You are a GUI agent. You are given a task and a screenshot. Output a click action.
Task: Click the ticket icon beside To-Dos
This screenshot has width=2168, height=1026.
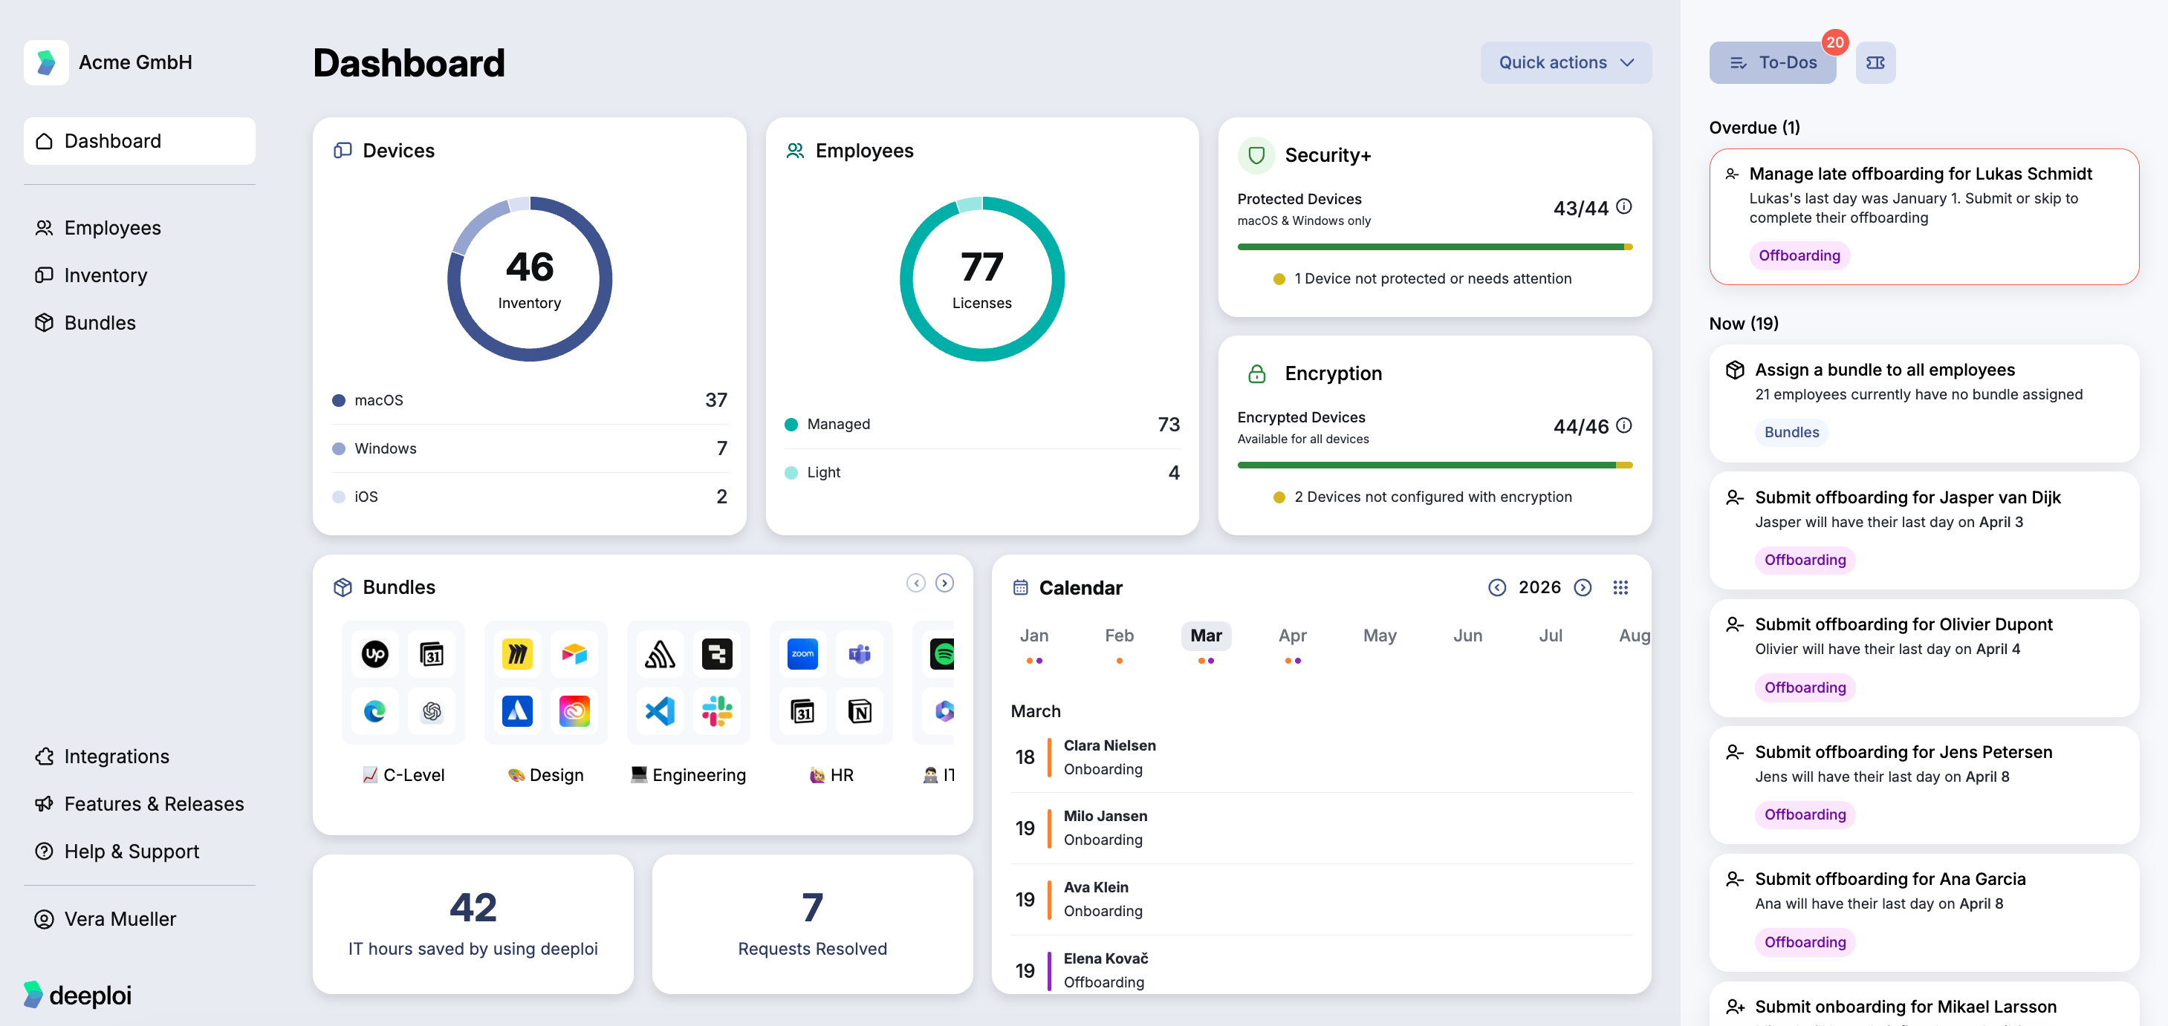point(1875,62)
